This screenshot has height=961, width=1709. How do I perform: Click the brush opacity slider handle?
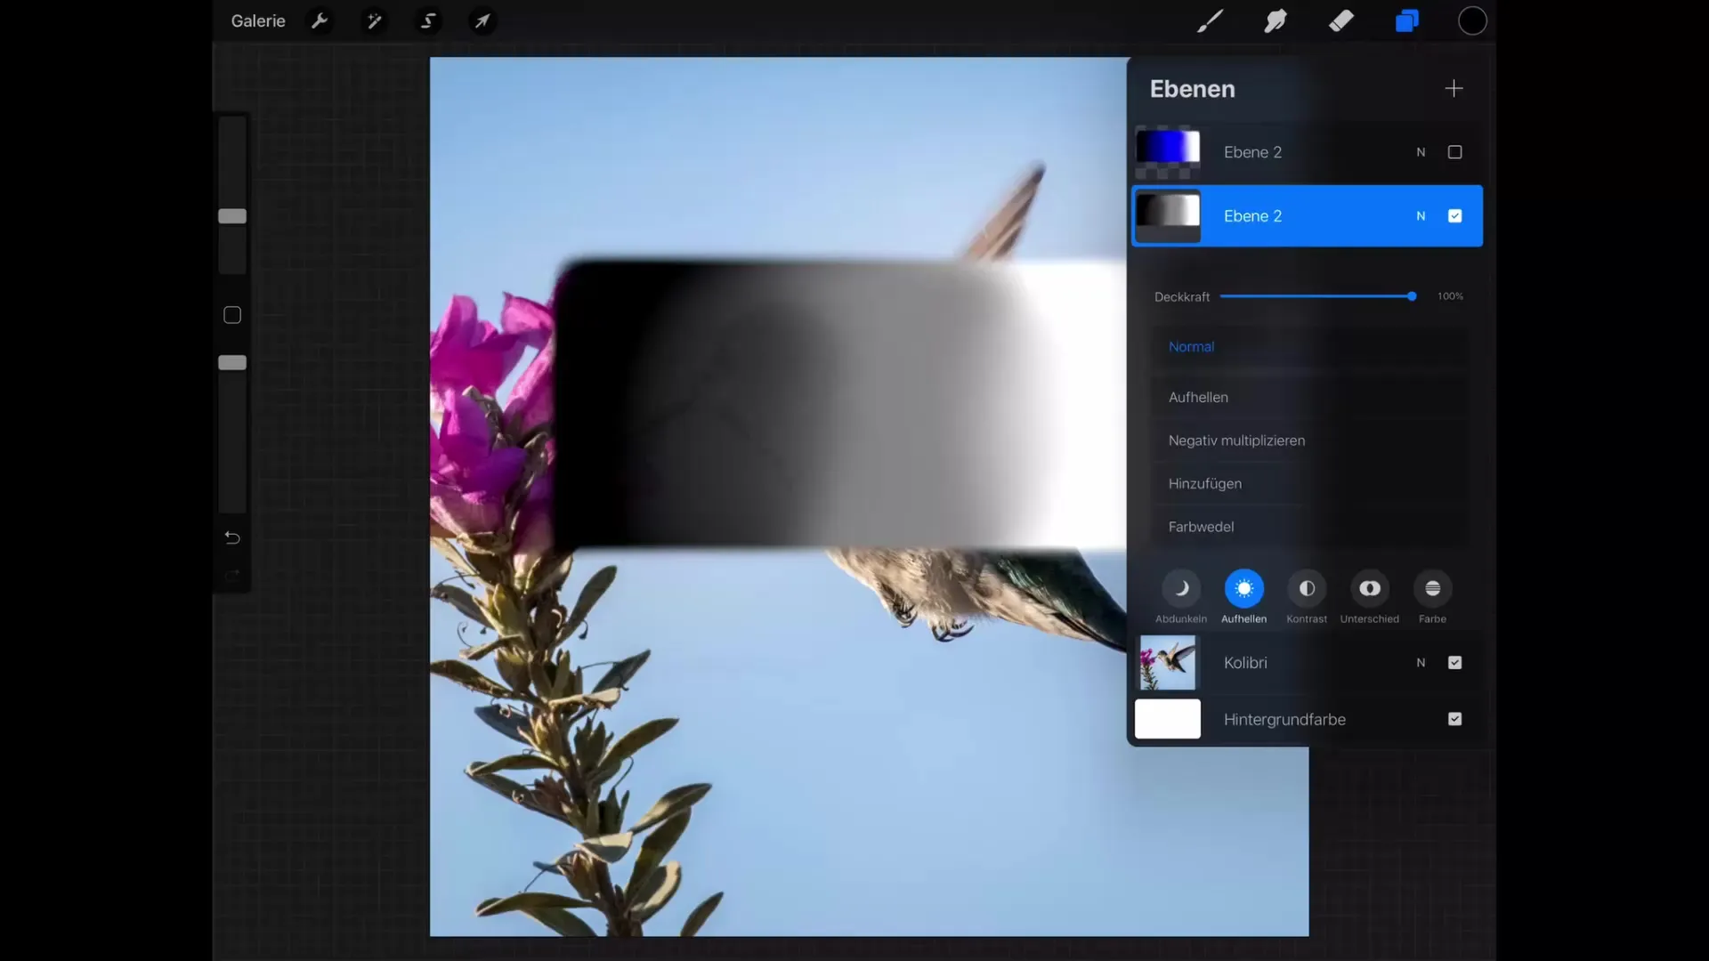click(232, 362)
